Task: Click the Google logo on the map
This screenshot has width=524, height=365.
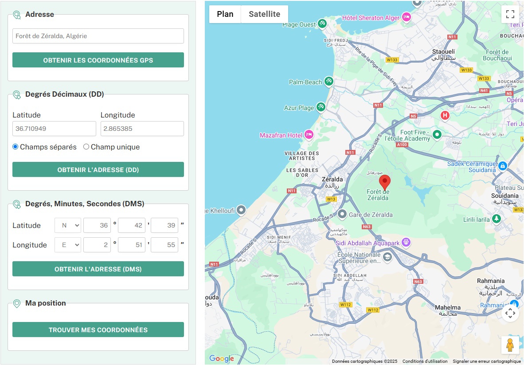Action: click(221, 359)
